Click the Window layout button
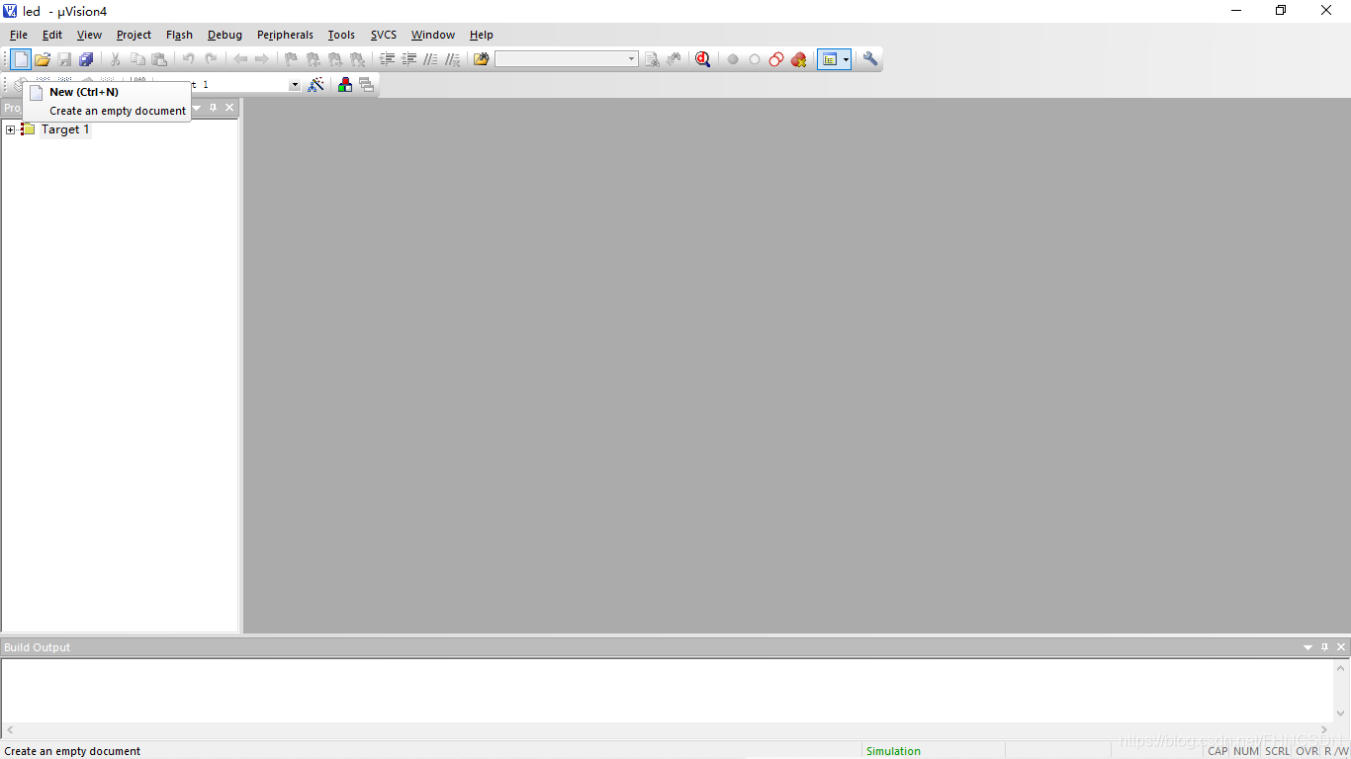The height and width of the screenshot is (759, 1351). (830, 59)
